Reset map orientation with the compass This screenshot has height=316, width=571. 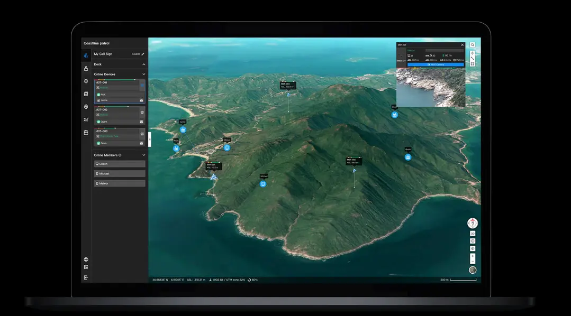click(472, 224)
